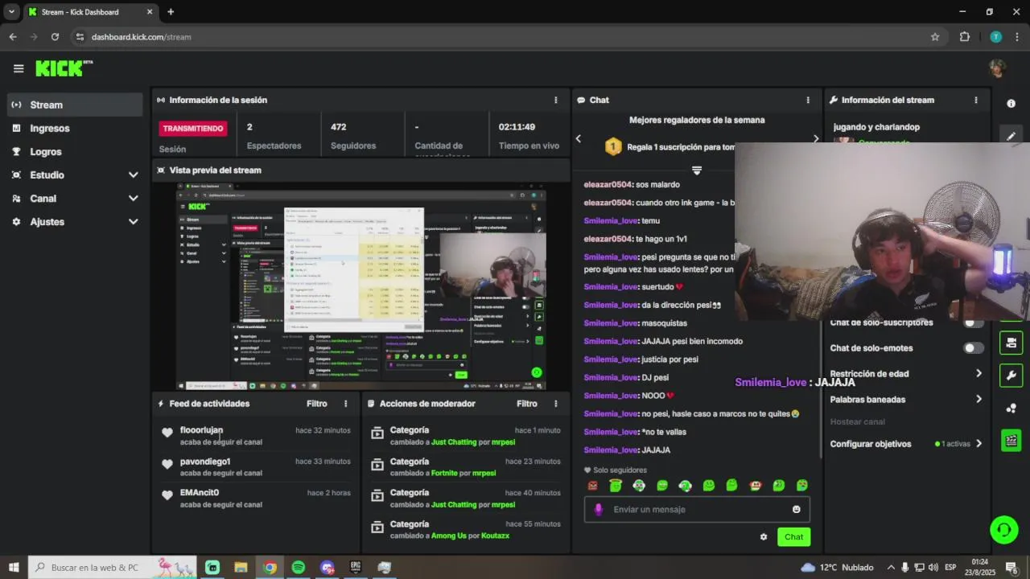Viewport: 1030px width, 579px height.
Task: Click the address bar dashboard.kick.com/stream
Action: pyautogui.click(x=142, y=37)
